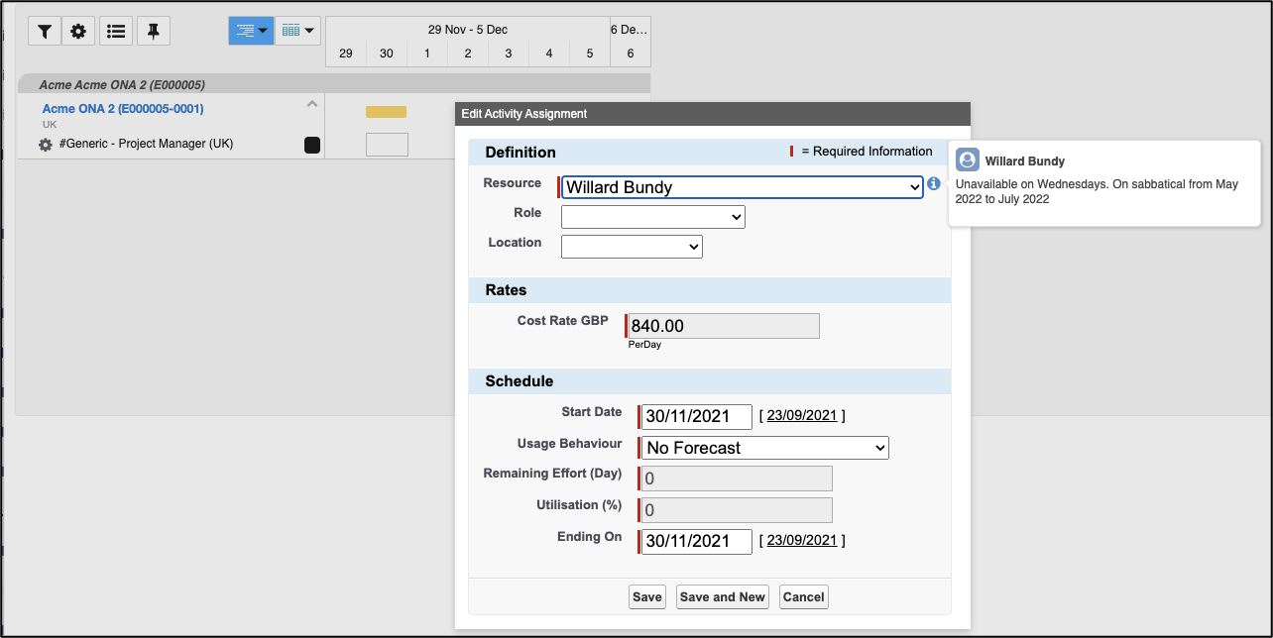Click the Remaining Effort (Day) field
This screenshot has width=1273, height=638.
tap(737, 479)
